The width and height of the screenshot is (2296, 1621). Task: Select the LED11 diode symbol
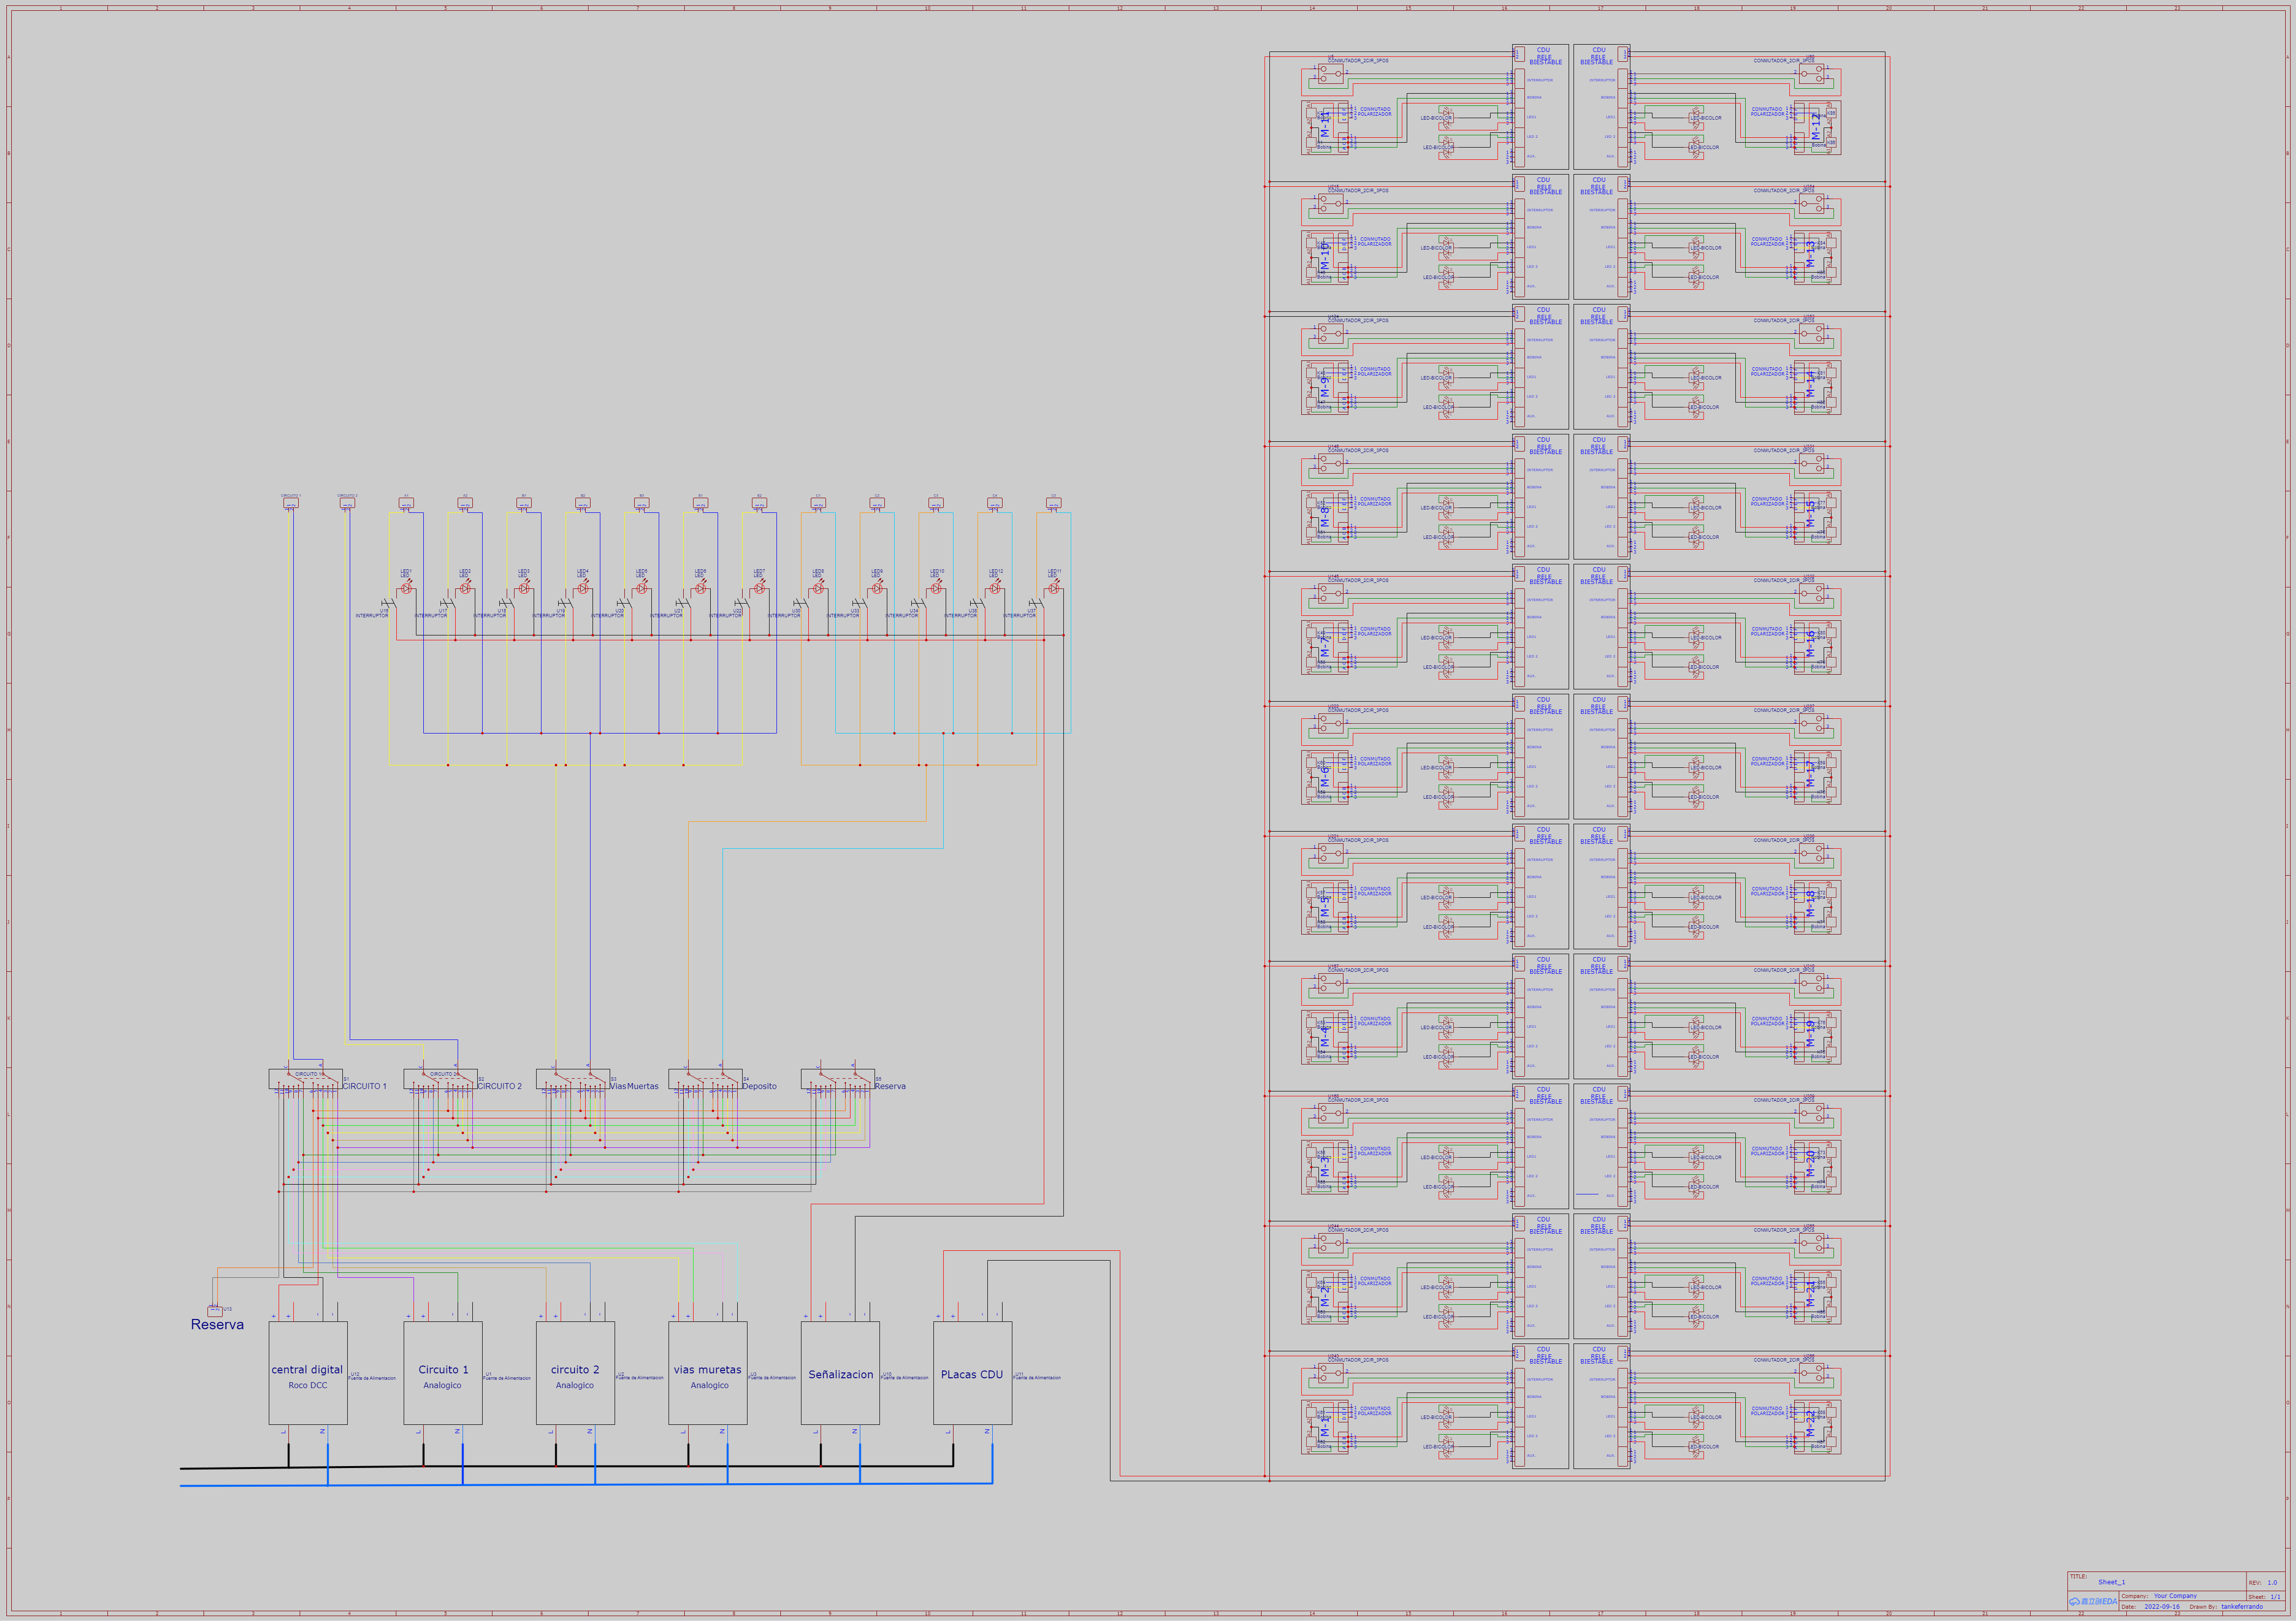click(x=1054, y=587)
